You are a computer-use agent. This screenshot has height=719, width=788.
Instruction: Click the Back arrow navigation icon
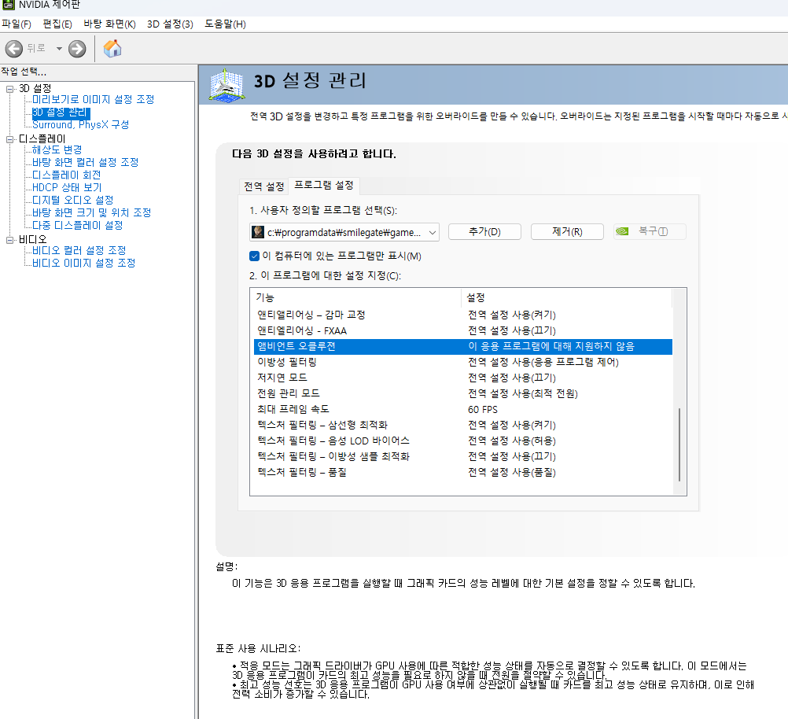(x=14, y=49)
